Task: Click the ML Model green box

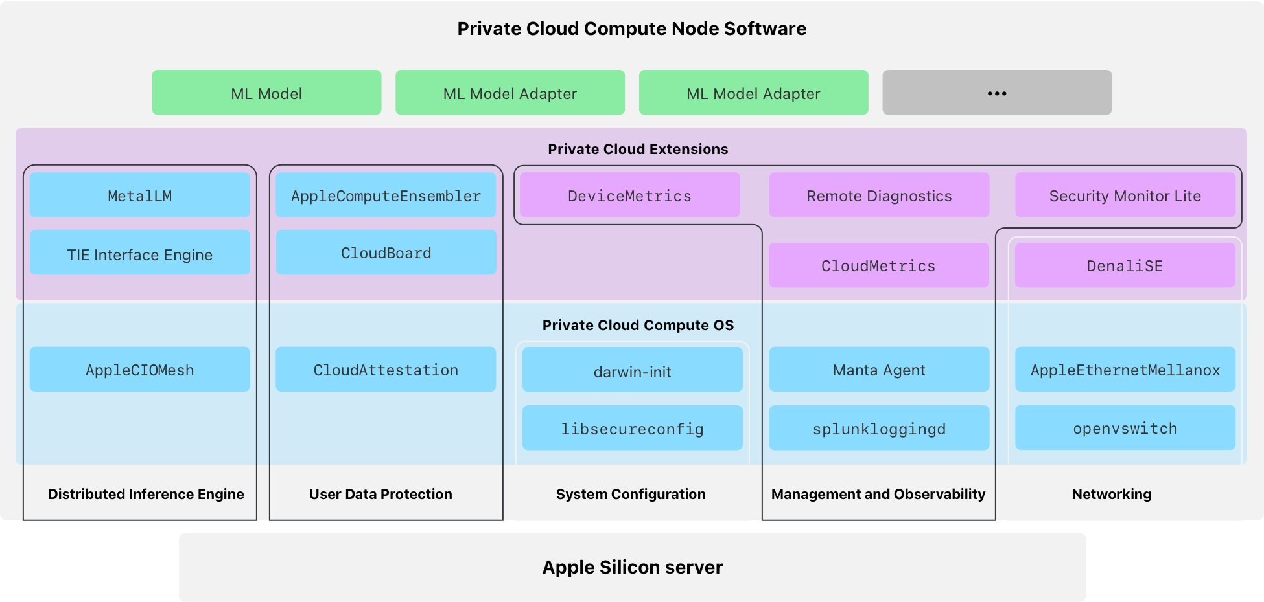Action: point(266,93)
